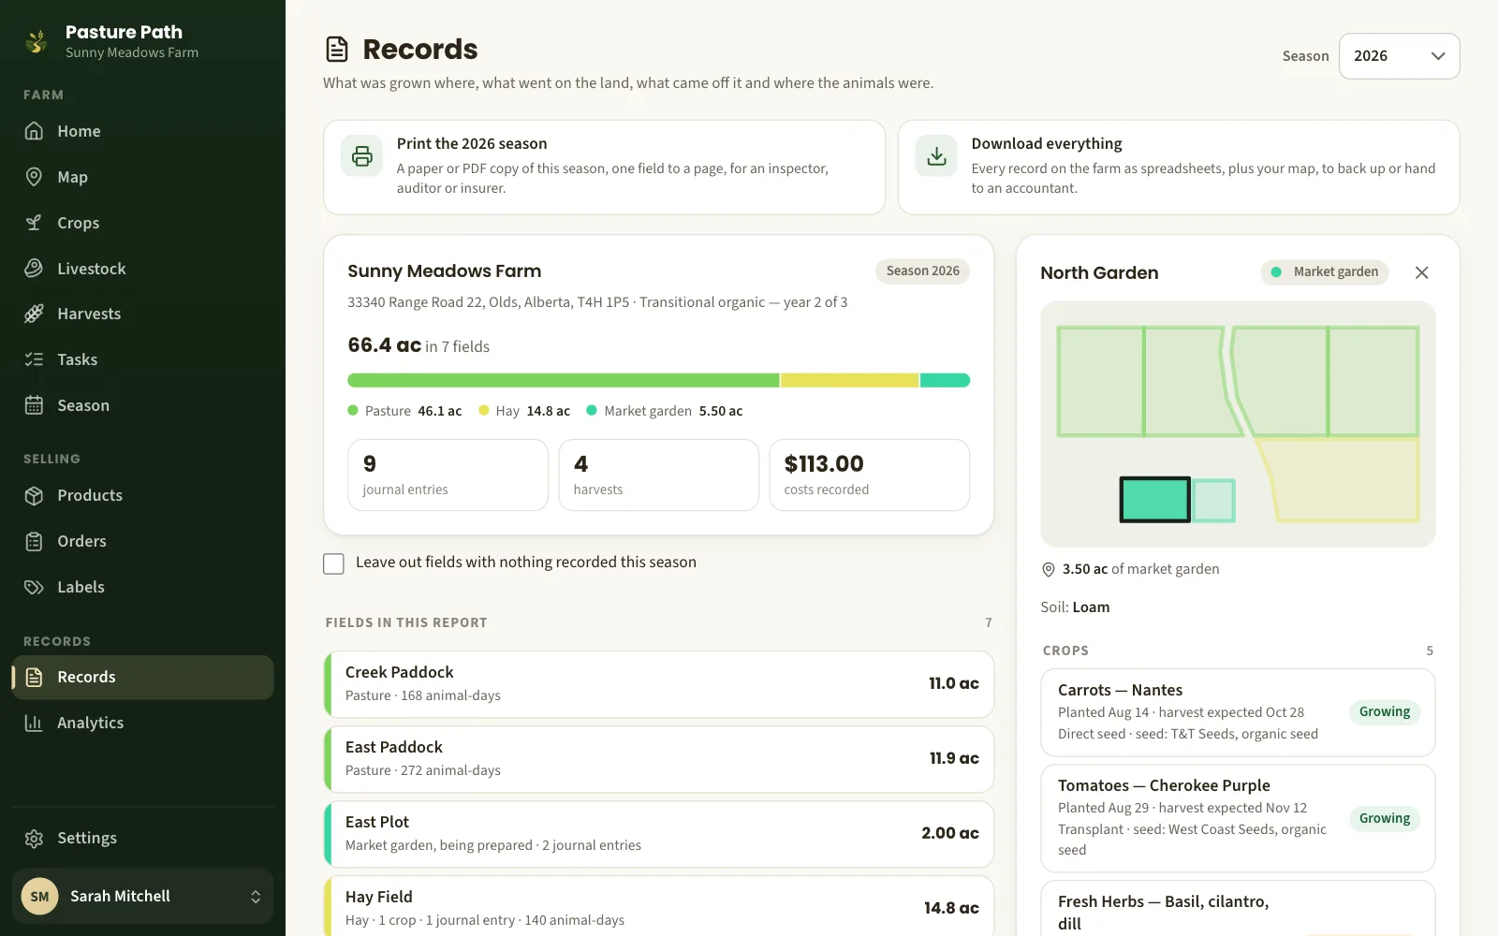Open the Season 2026 dropdown
Screen dimensions: 1498x936
coord(1399,56)
